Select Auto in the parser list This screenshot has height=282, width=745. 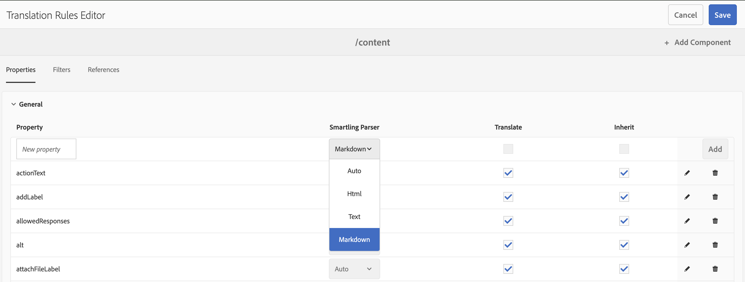pyautogui.click(x=354, y=171)
